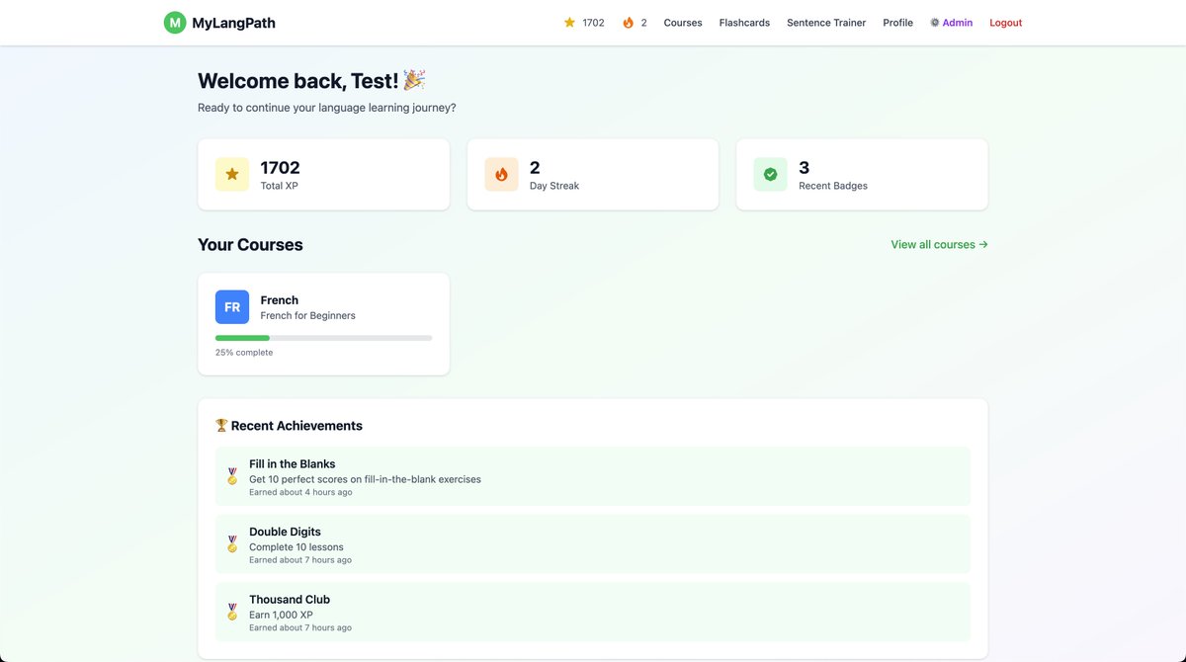Click French for Beginners subtitle
The image size is (1186, 662).
(308, 316)
